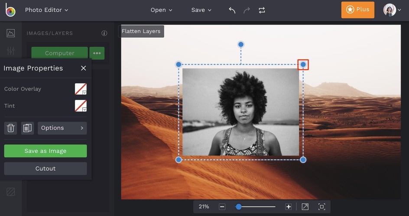Click the swap arrows icon in top bar

tap(262, 10)
